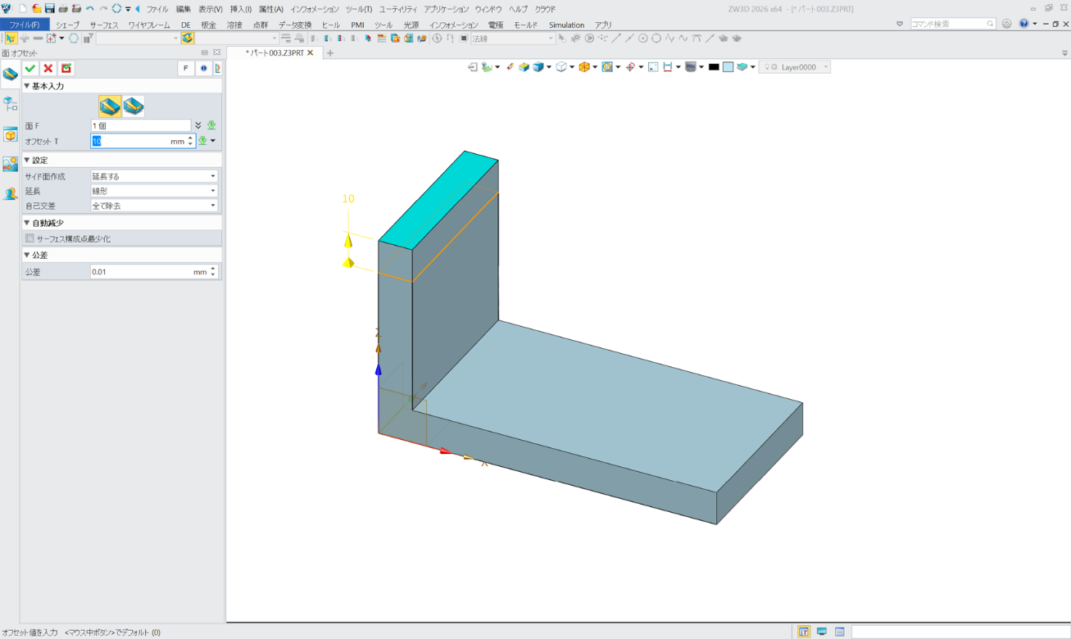Screen dimensions: 1071x639
Task: Open the 編集 menu in the menu bar
Action: point(183,9)
